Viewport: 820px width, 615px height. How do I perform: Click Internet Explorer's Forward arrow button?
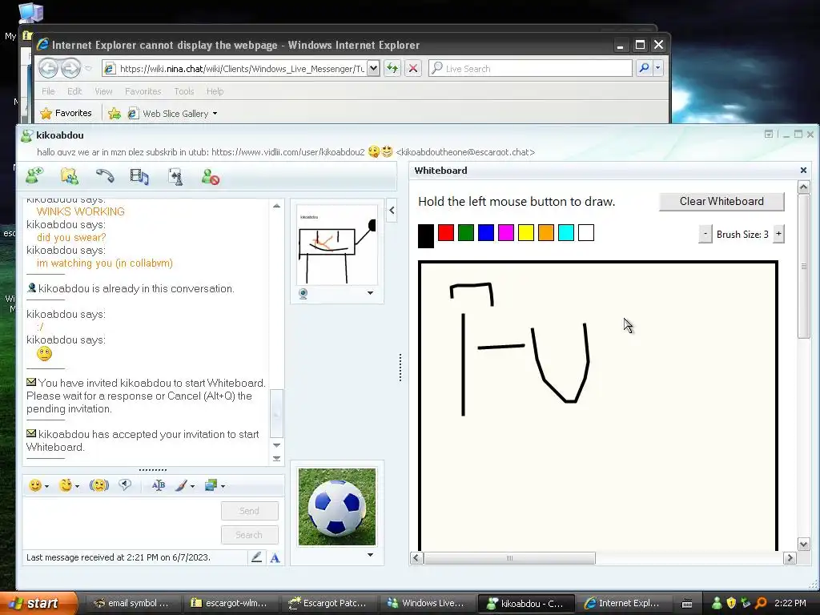click(70, 68)
